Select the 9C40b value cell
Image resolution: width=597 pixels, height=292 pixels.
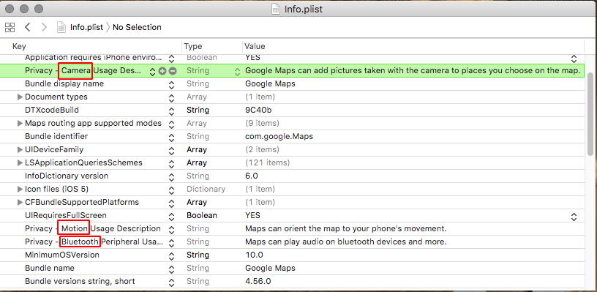pyautogui.click(x=258, y=110)
